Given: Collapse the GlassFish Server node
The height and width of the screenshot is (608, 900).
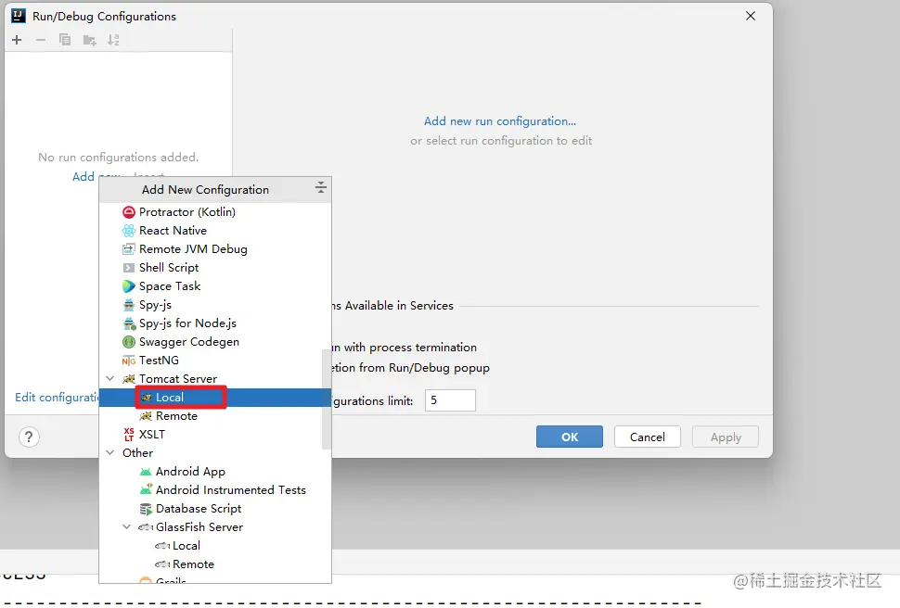Looking at the screenshot, I should click(127, 526).
